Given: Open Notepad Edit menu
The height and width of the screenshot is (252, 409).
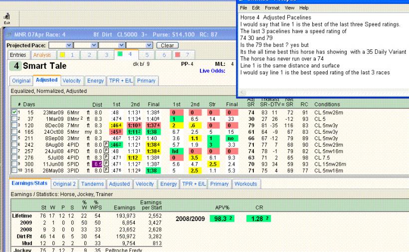Looking at the screenshot, I should click(255, 8).
